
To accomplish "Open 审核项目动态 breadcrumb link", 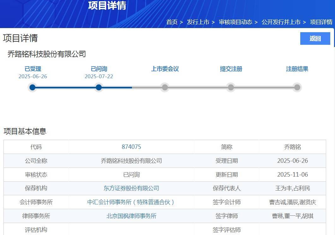I will (x=236, y=22).
